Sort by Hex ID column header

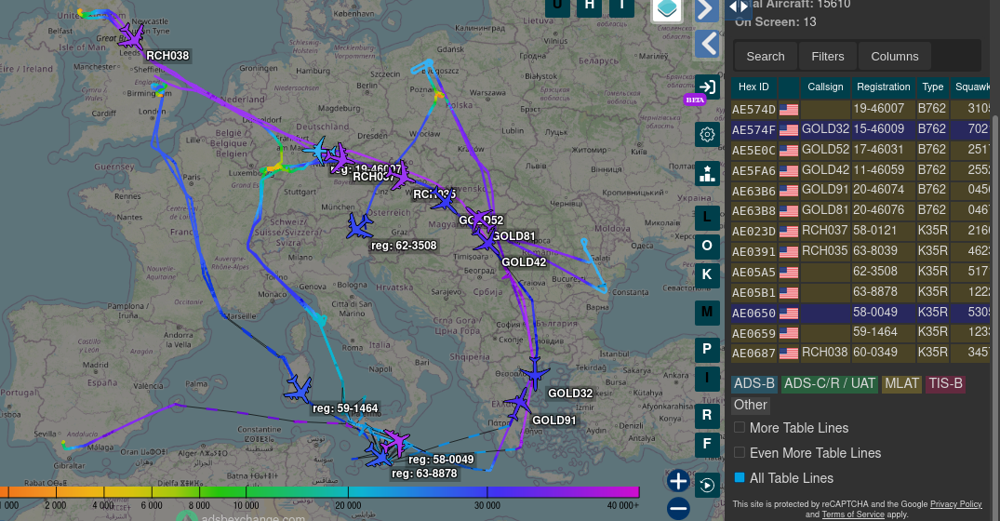[x=753, y=87]
